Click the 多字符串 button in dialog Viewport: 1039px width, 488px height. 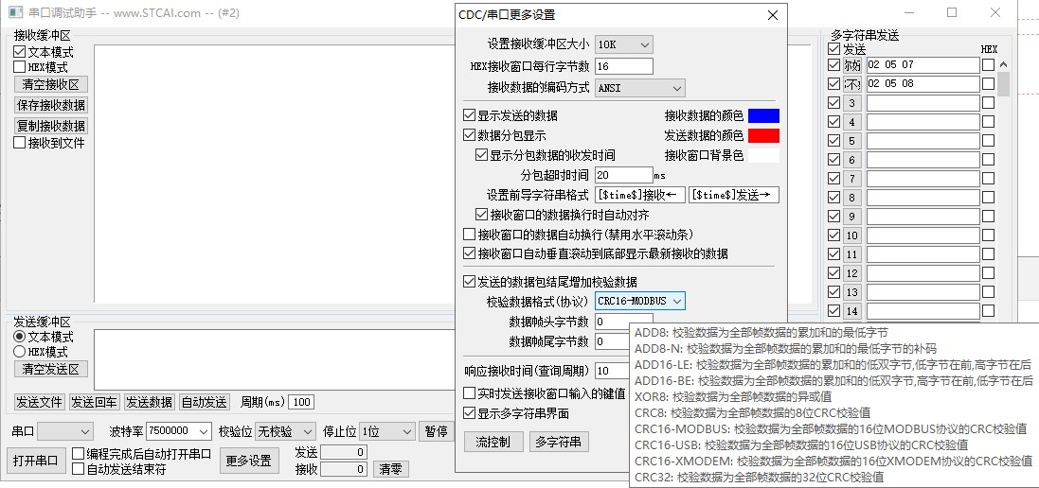point(559,442)
